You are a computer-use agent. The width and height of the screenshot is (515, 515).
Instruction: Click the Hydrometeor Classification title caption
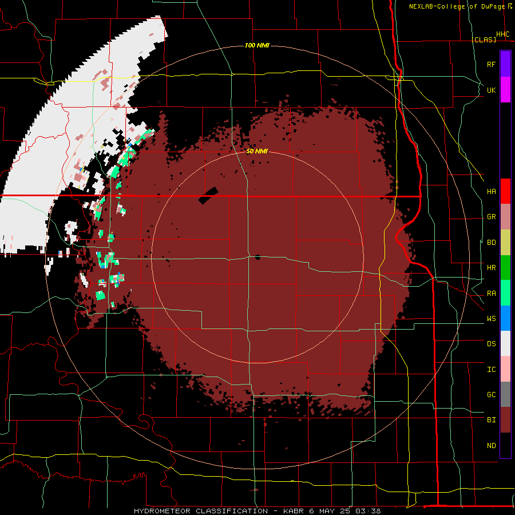[257, 511]
